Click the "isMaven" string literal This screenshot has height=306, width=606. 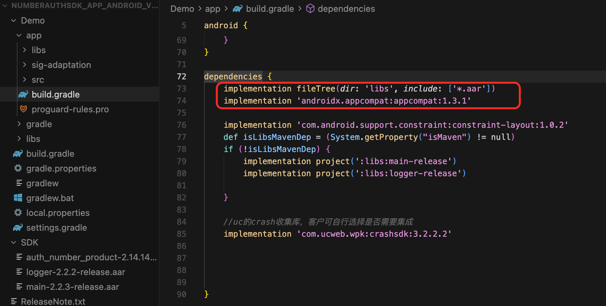pos(445,137)
